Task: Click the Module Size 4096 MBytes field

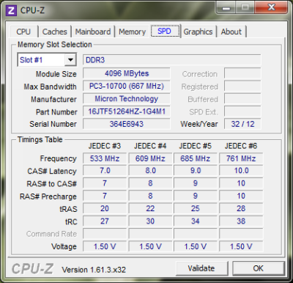Action: 127,73
